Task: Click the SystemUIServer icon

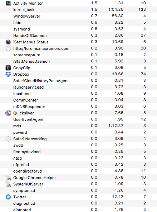Action: pyautogui.click(x=8, y=184)
